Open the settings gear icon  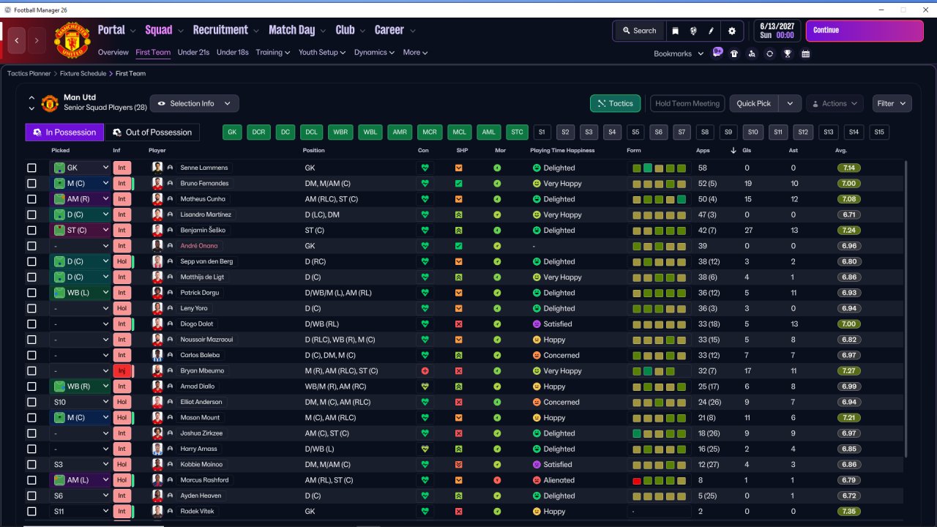[732, 31]
